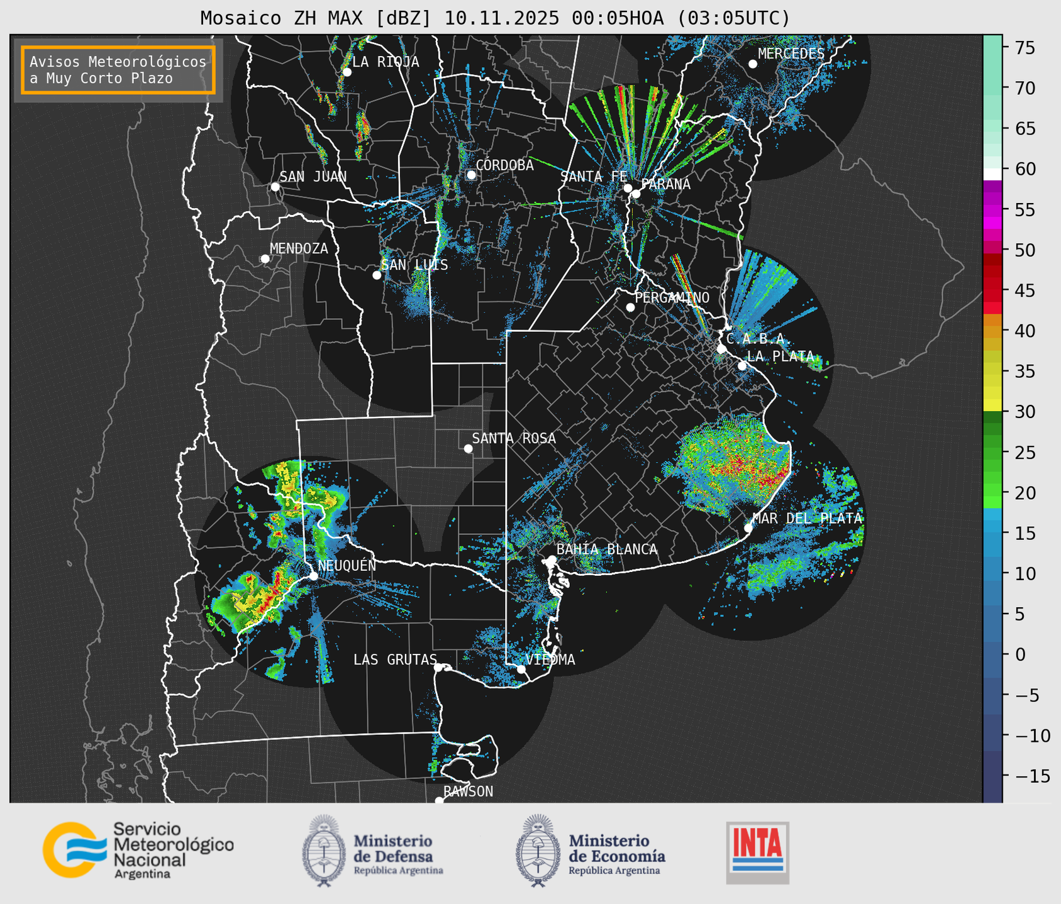Click the SANTA ROSA city label

point(514,438)
